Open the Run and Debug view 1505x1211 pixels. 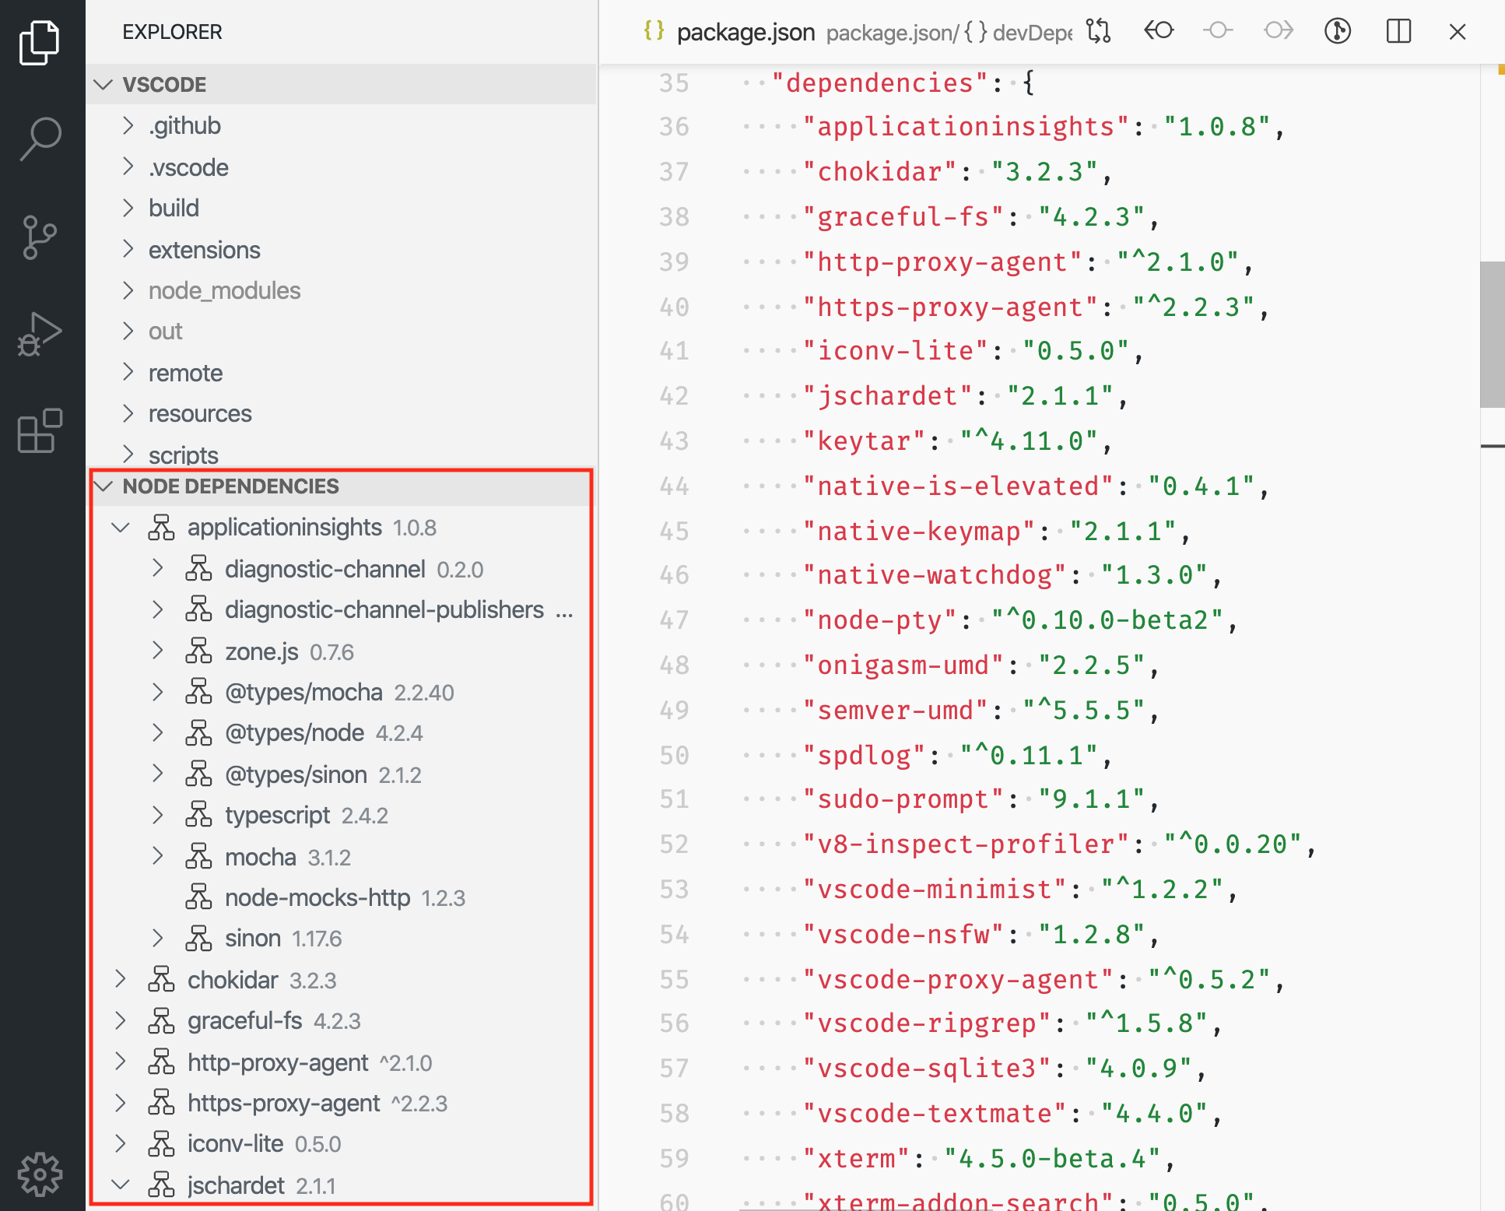point(40,335)
